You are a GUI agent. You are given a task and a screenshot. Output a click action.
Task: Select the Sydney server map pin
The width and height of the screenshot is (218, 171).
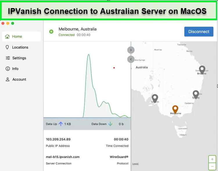[x=196, y=94]
